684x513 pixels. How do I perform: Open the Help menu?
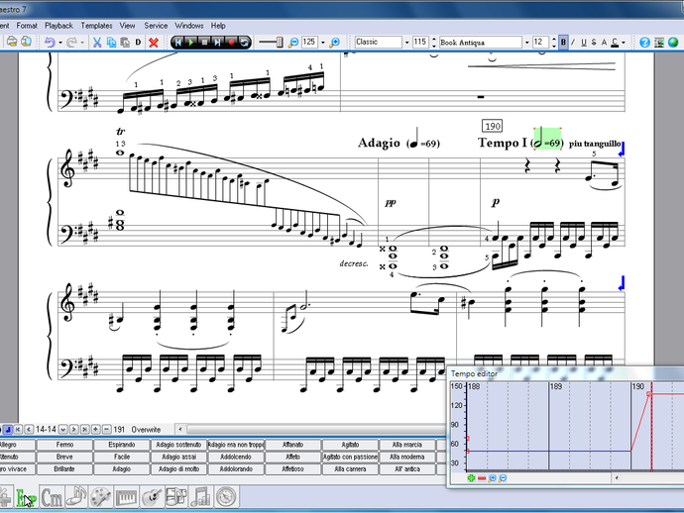click(x=218, y=26)
